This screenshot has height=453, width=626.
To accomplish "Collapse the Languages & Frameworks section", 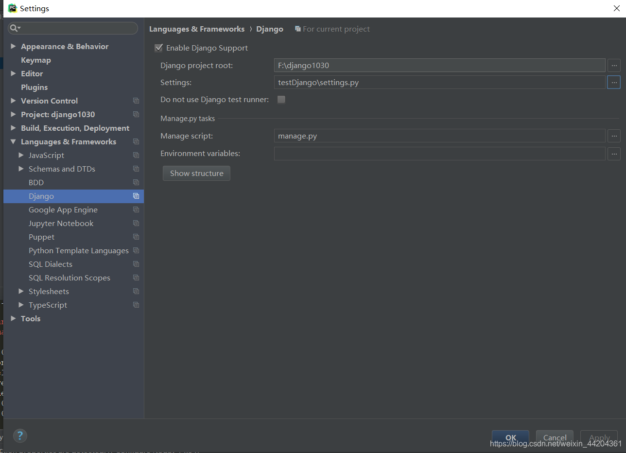I will pyautogui.click(x=13, y=141).
